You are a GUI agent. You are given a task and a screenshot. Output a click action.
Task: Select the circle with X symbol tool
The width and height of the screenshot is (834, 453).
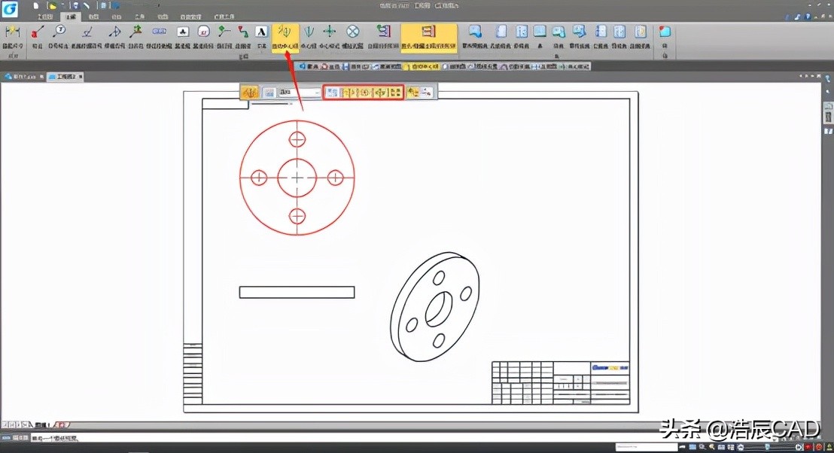pos(352,37)
